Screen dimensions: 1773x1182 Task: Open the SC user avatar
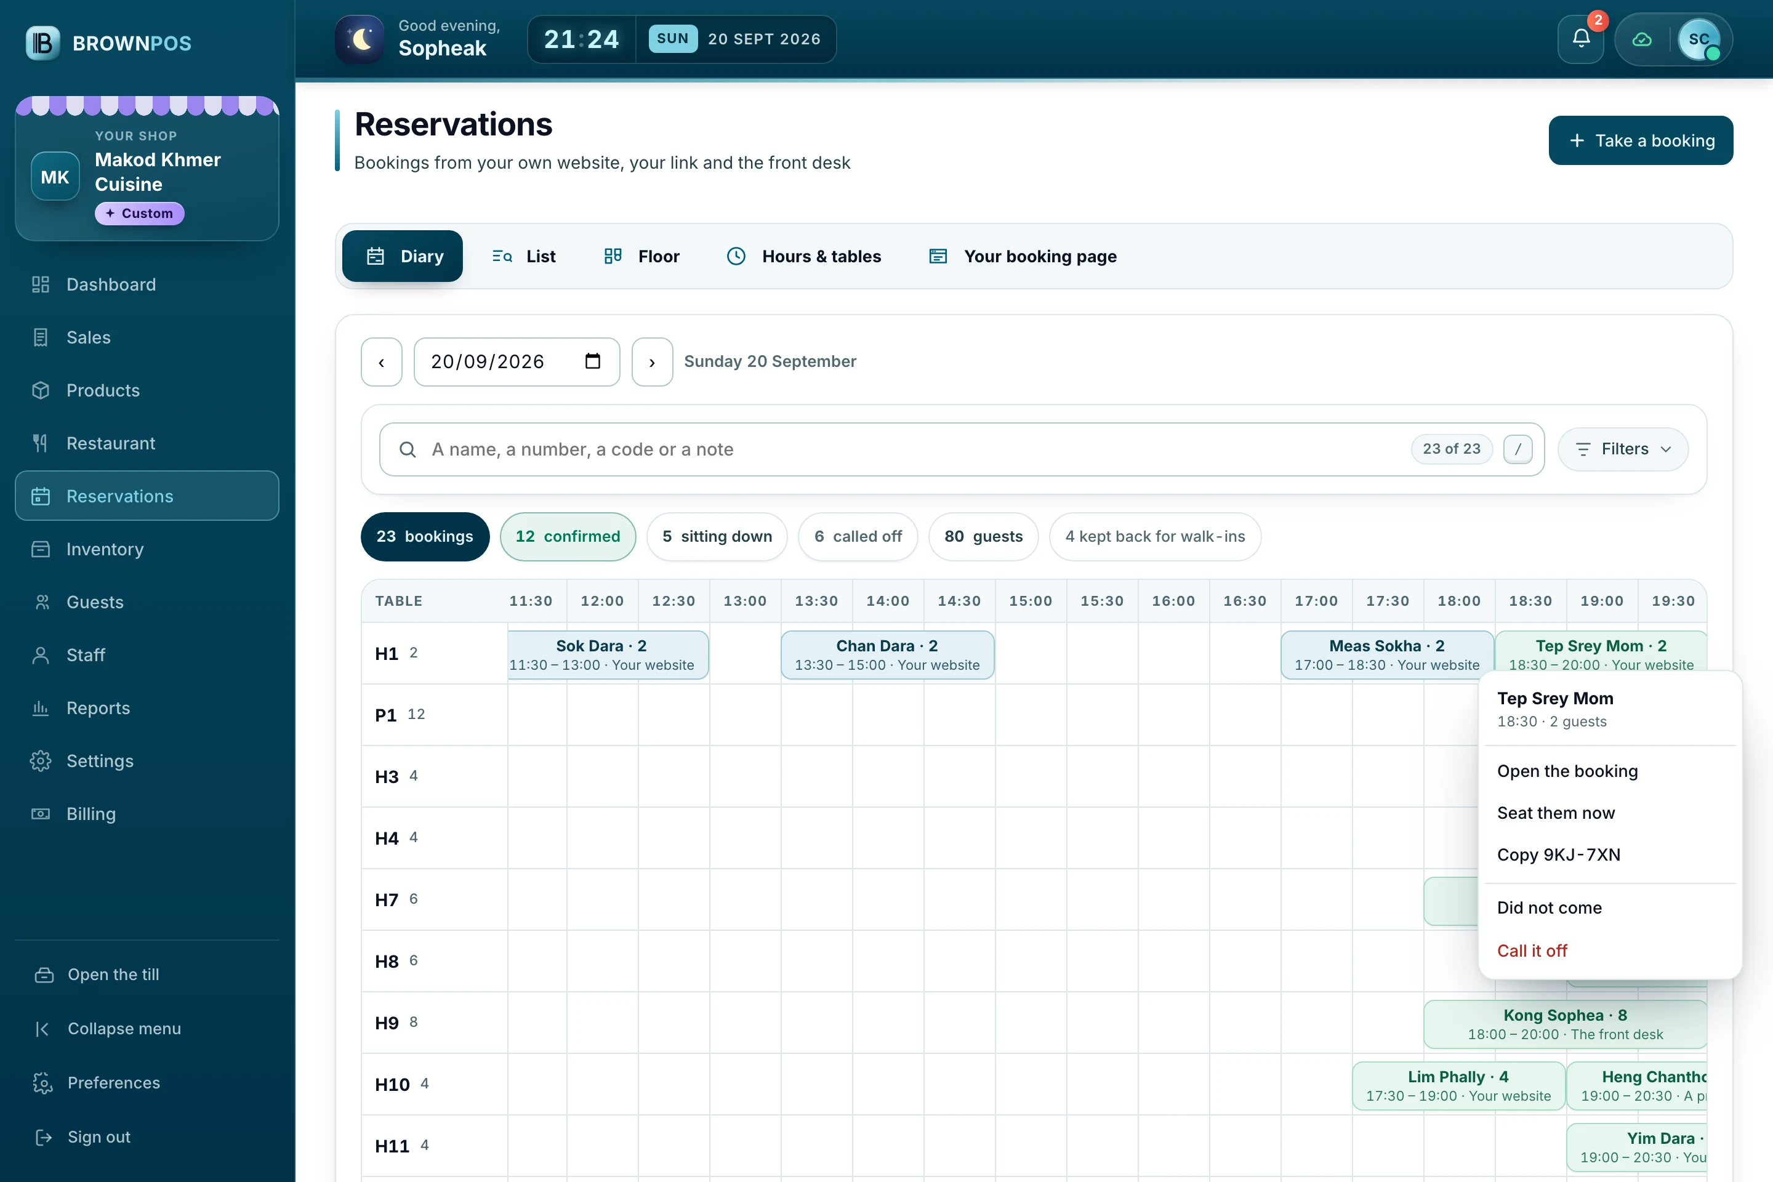[1699, 39]
